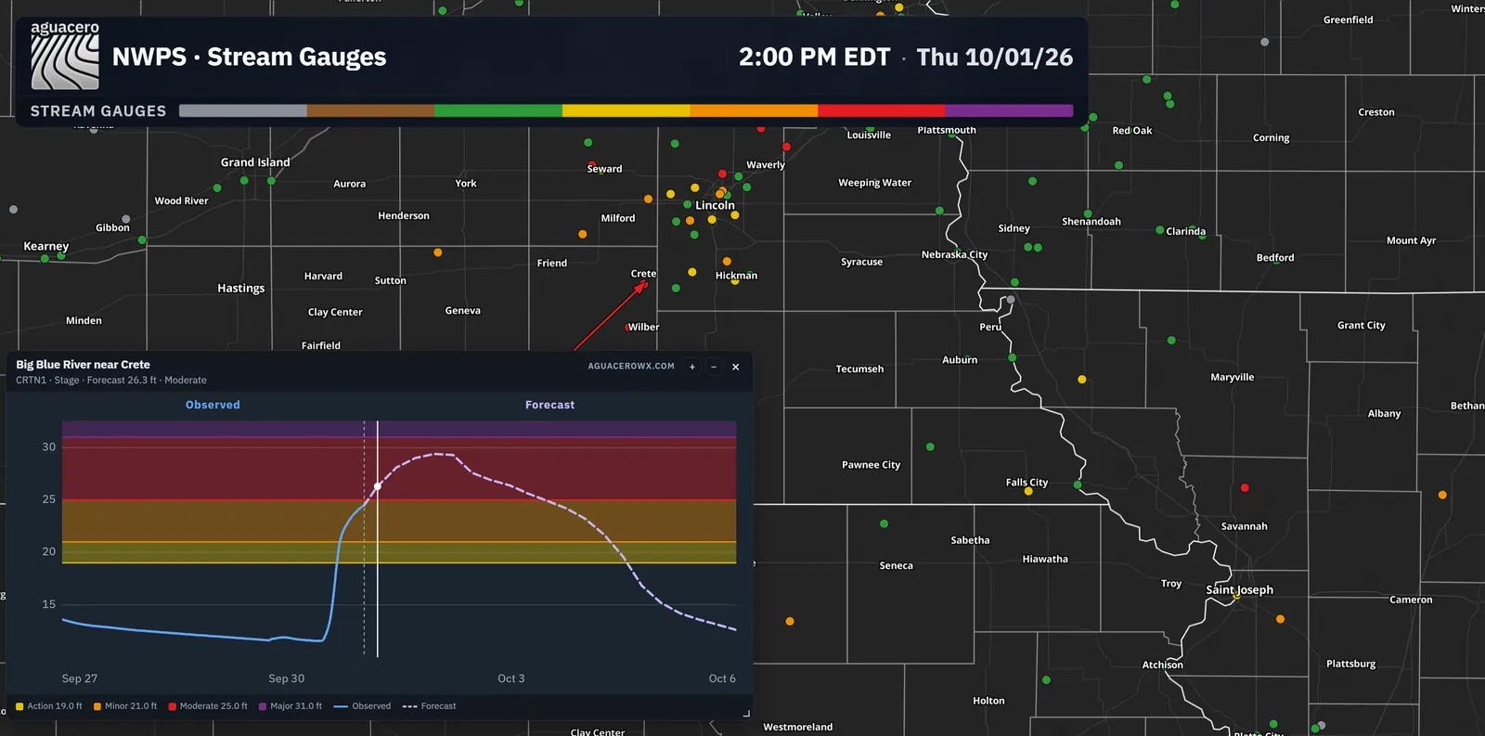This screenshot has width=1485, height=736.
Task: Click the green segment of the color bar
Action: tap(498, 110)
